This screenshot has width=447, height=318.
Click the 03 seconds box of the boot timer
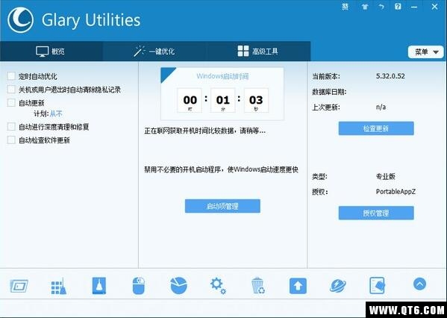click(x=256, y=100)
